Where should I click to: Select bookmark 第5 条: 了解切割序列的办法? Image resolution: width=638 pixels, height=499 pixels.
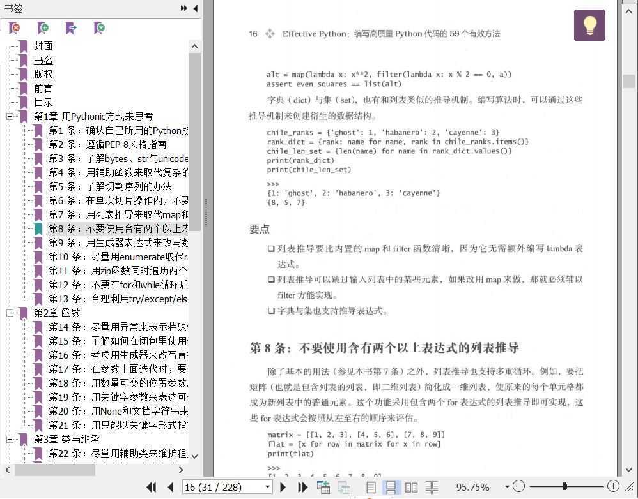point(110,187)
